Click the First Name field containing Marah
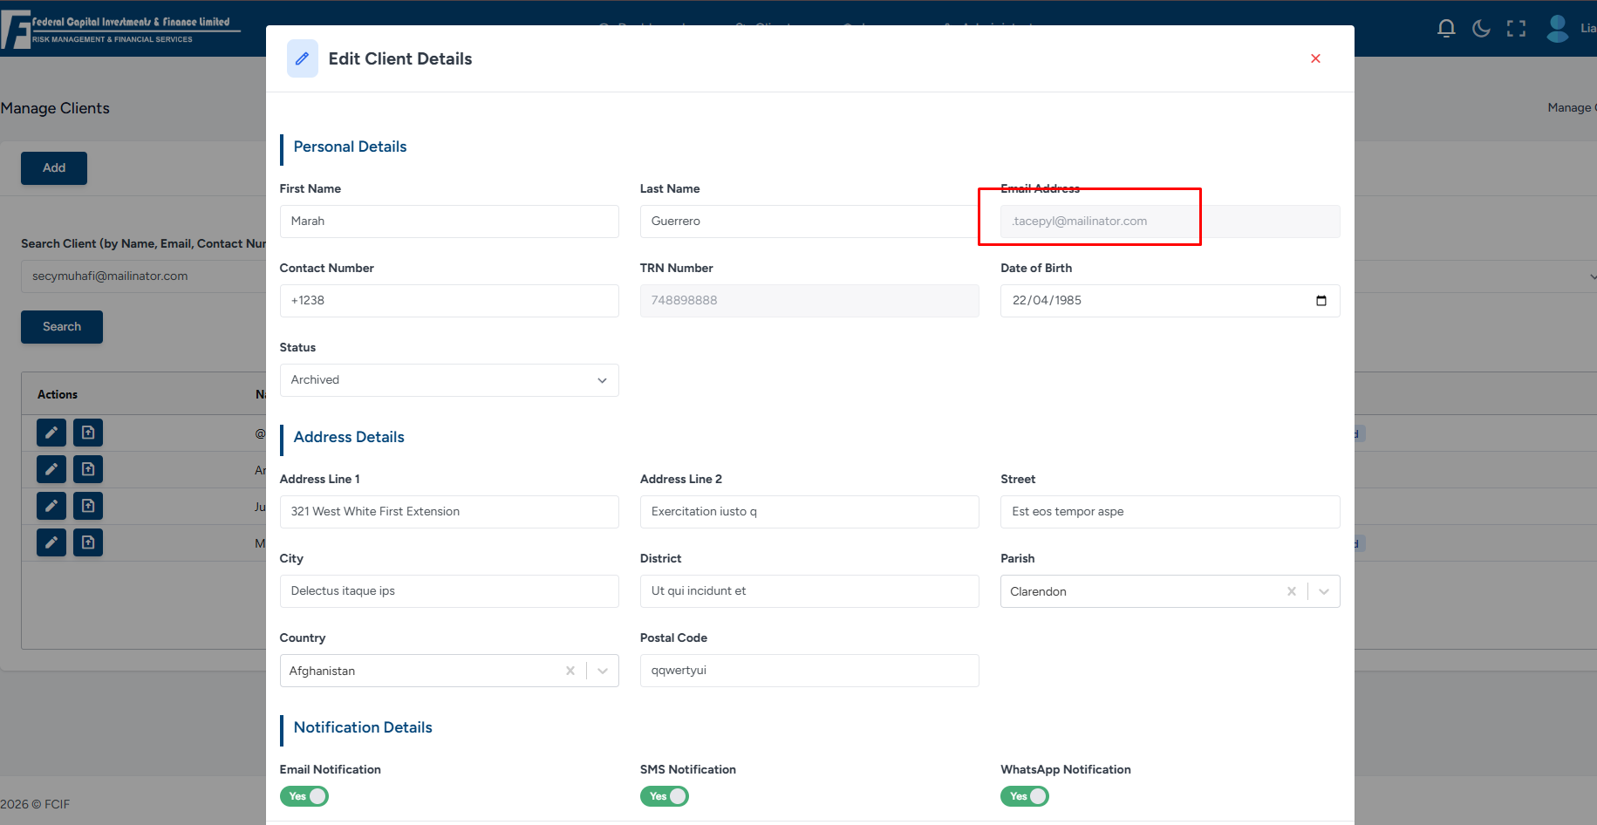Screen dimensions: 1597x825 pyautogui.click(x=449, y=222)
